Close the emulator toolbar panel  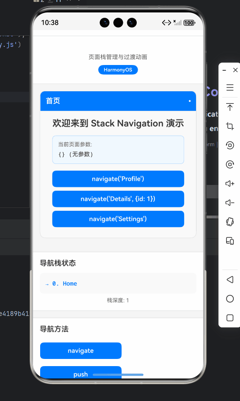[x=235, y=70]
